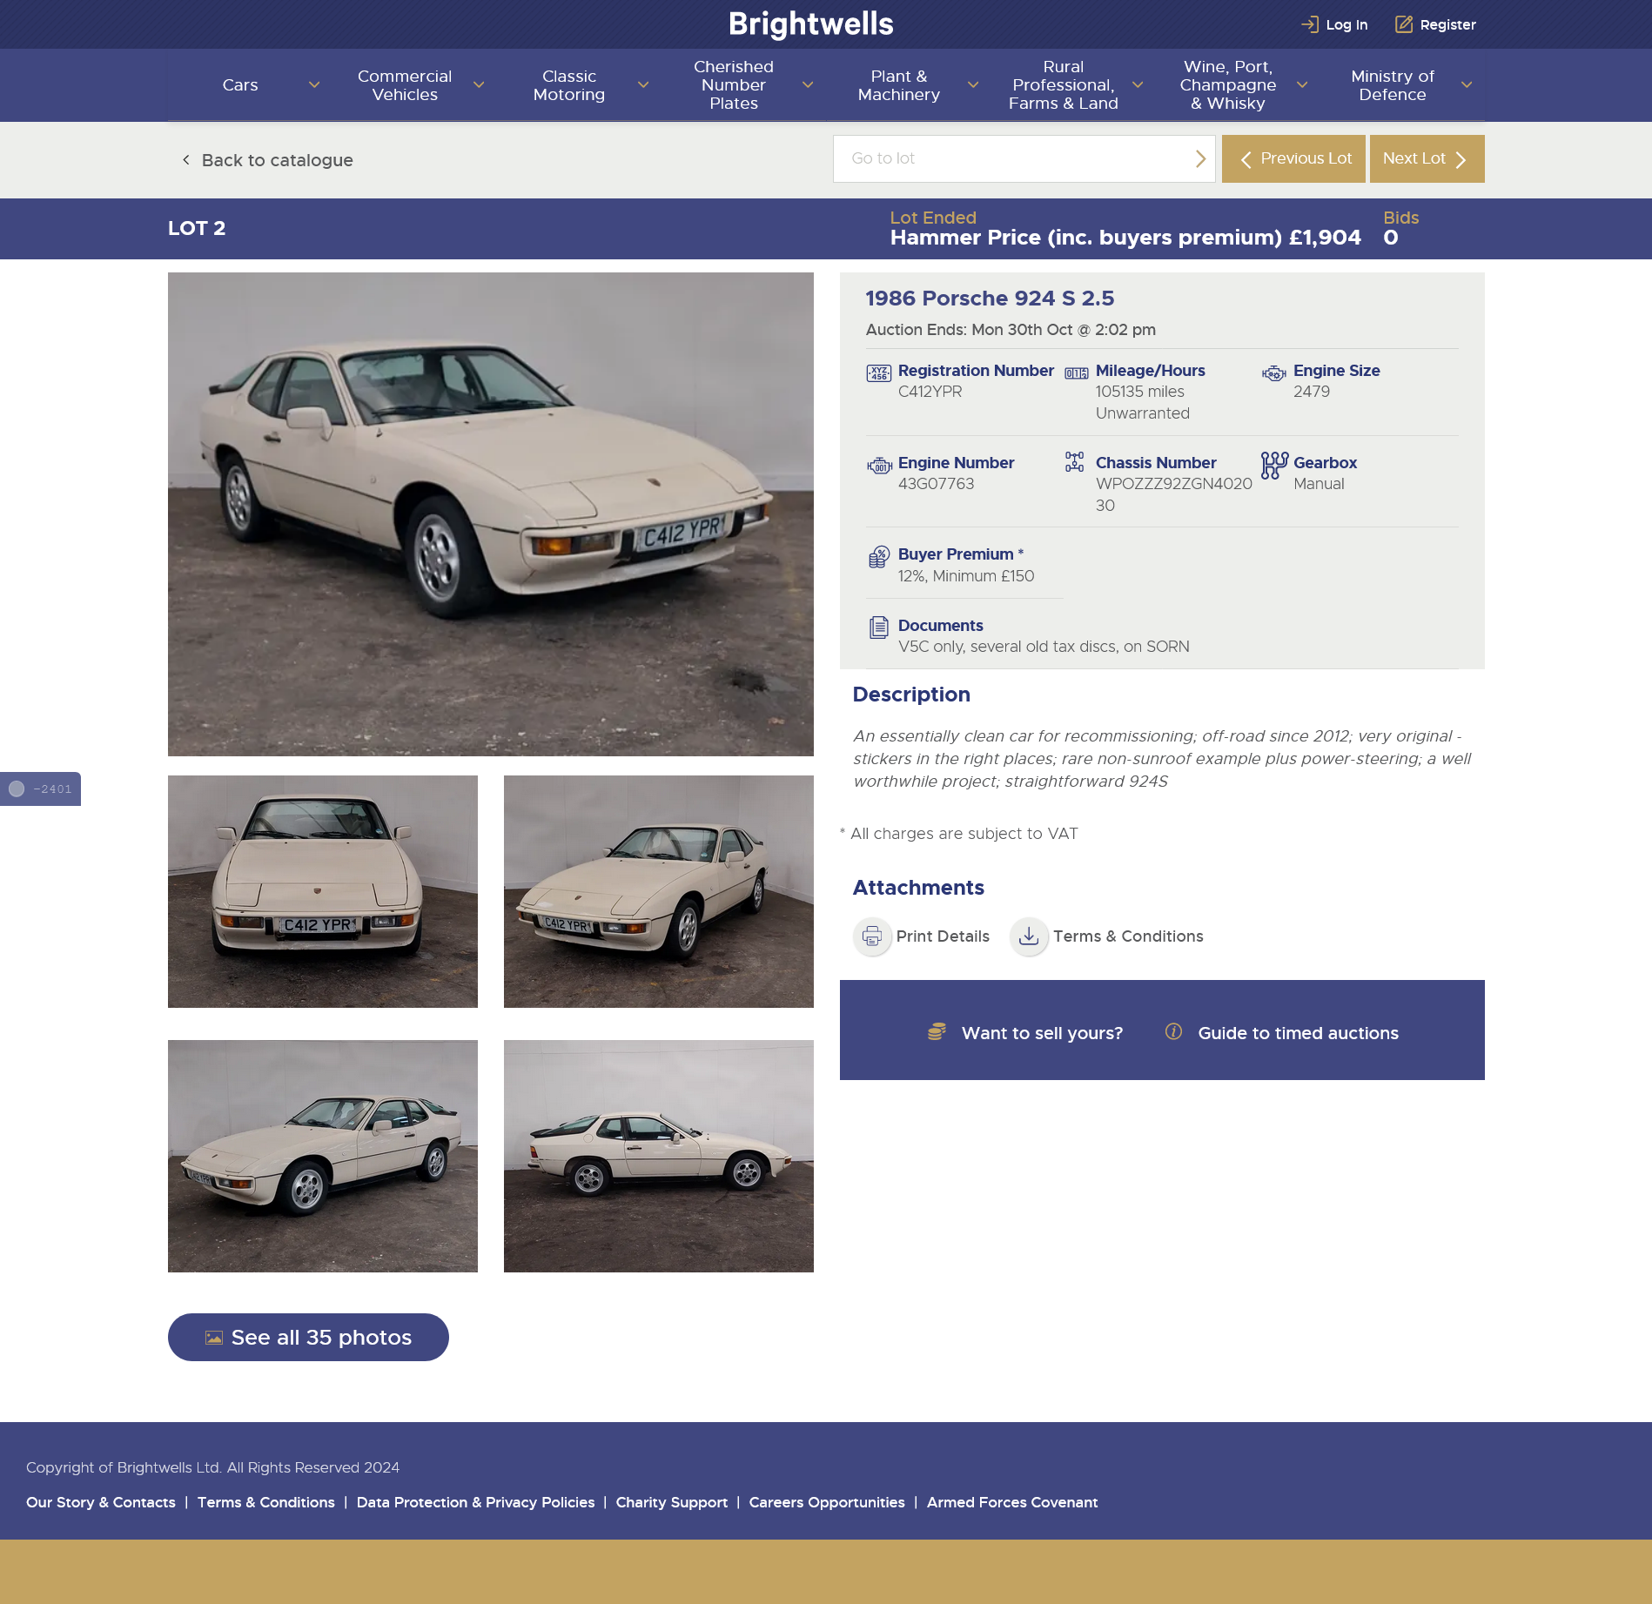1652x1604 pixels.
Task: Open Charity Support footer link
Action: click(671, 1502)
